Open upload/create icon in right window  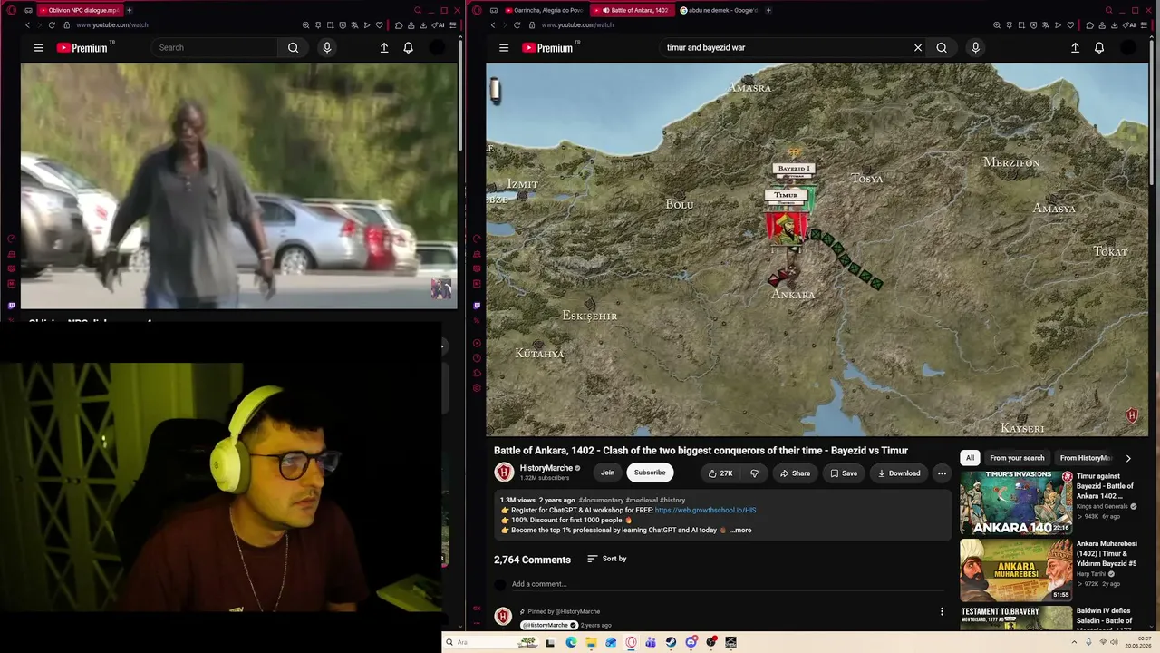[1075, 48]
